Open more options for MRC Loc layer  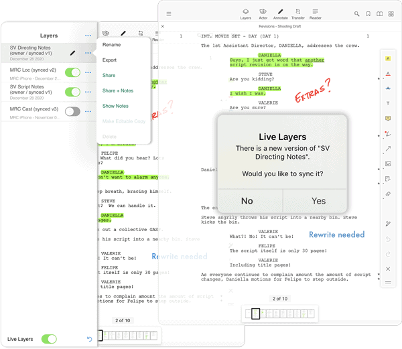coord(88,72)
